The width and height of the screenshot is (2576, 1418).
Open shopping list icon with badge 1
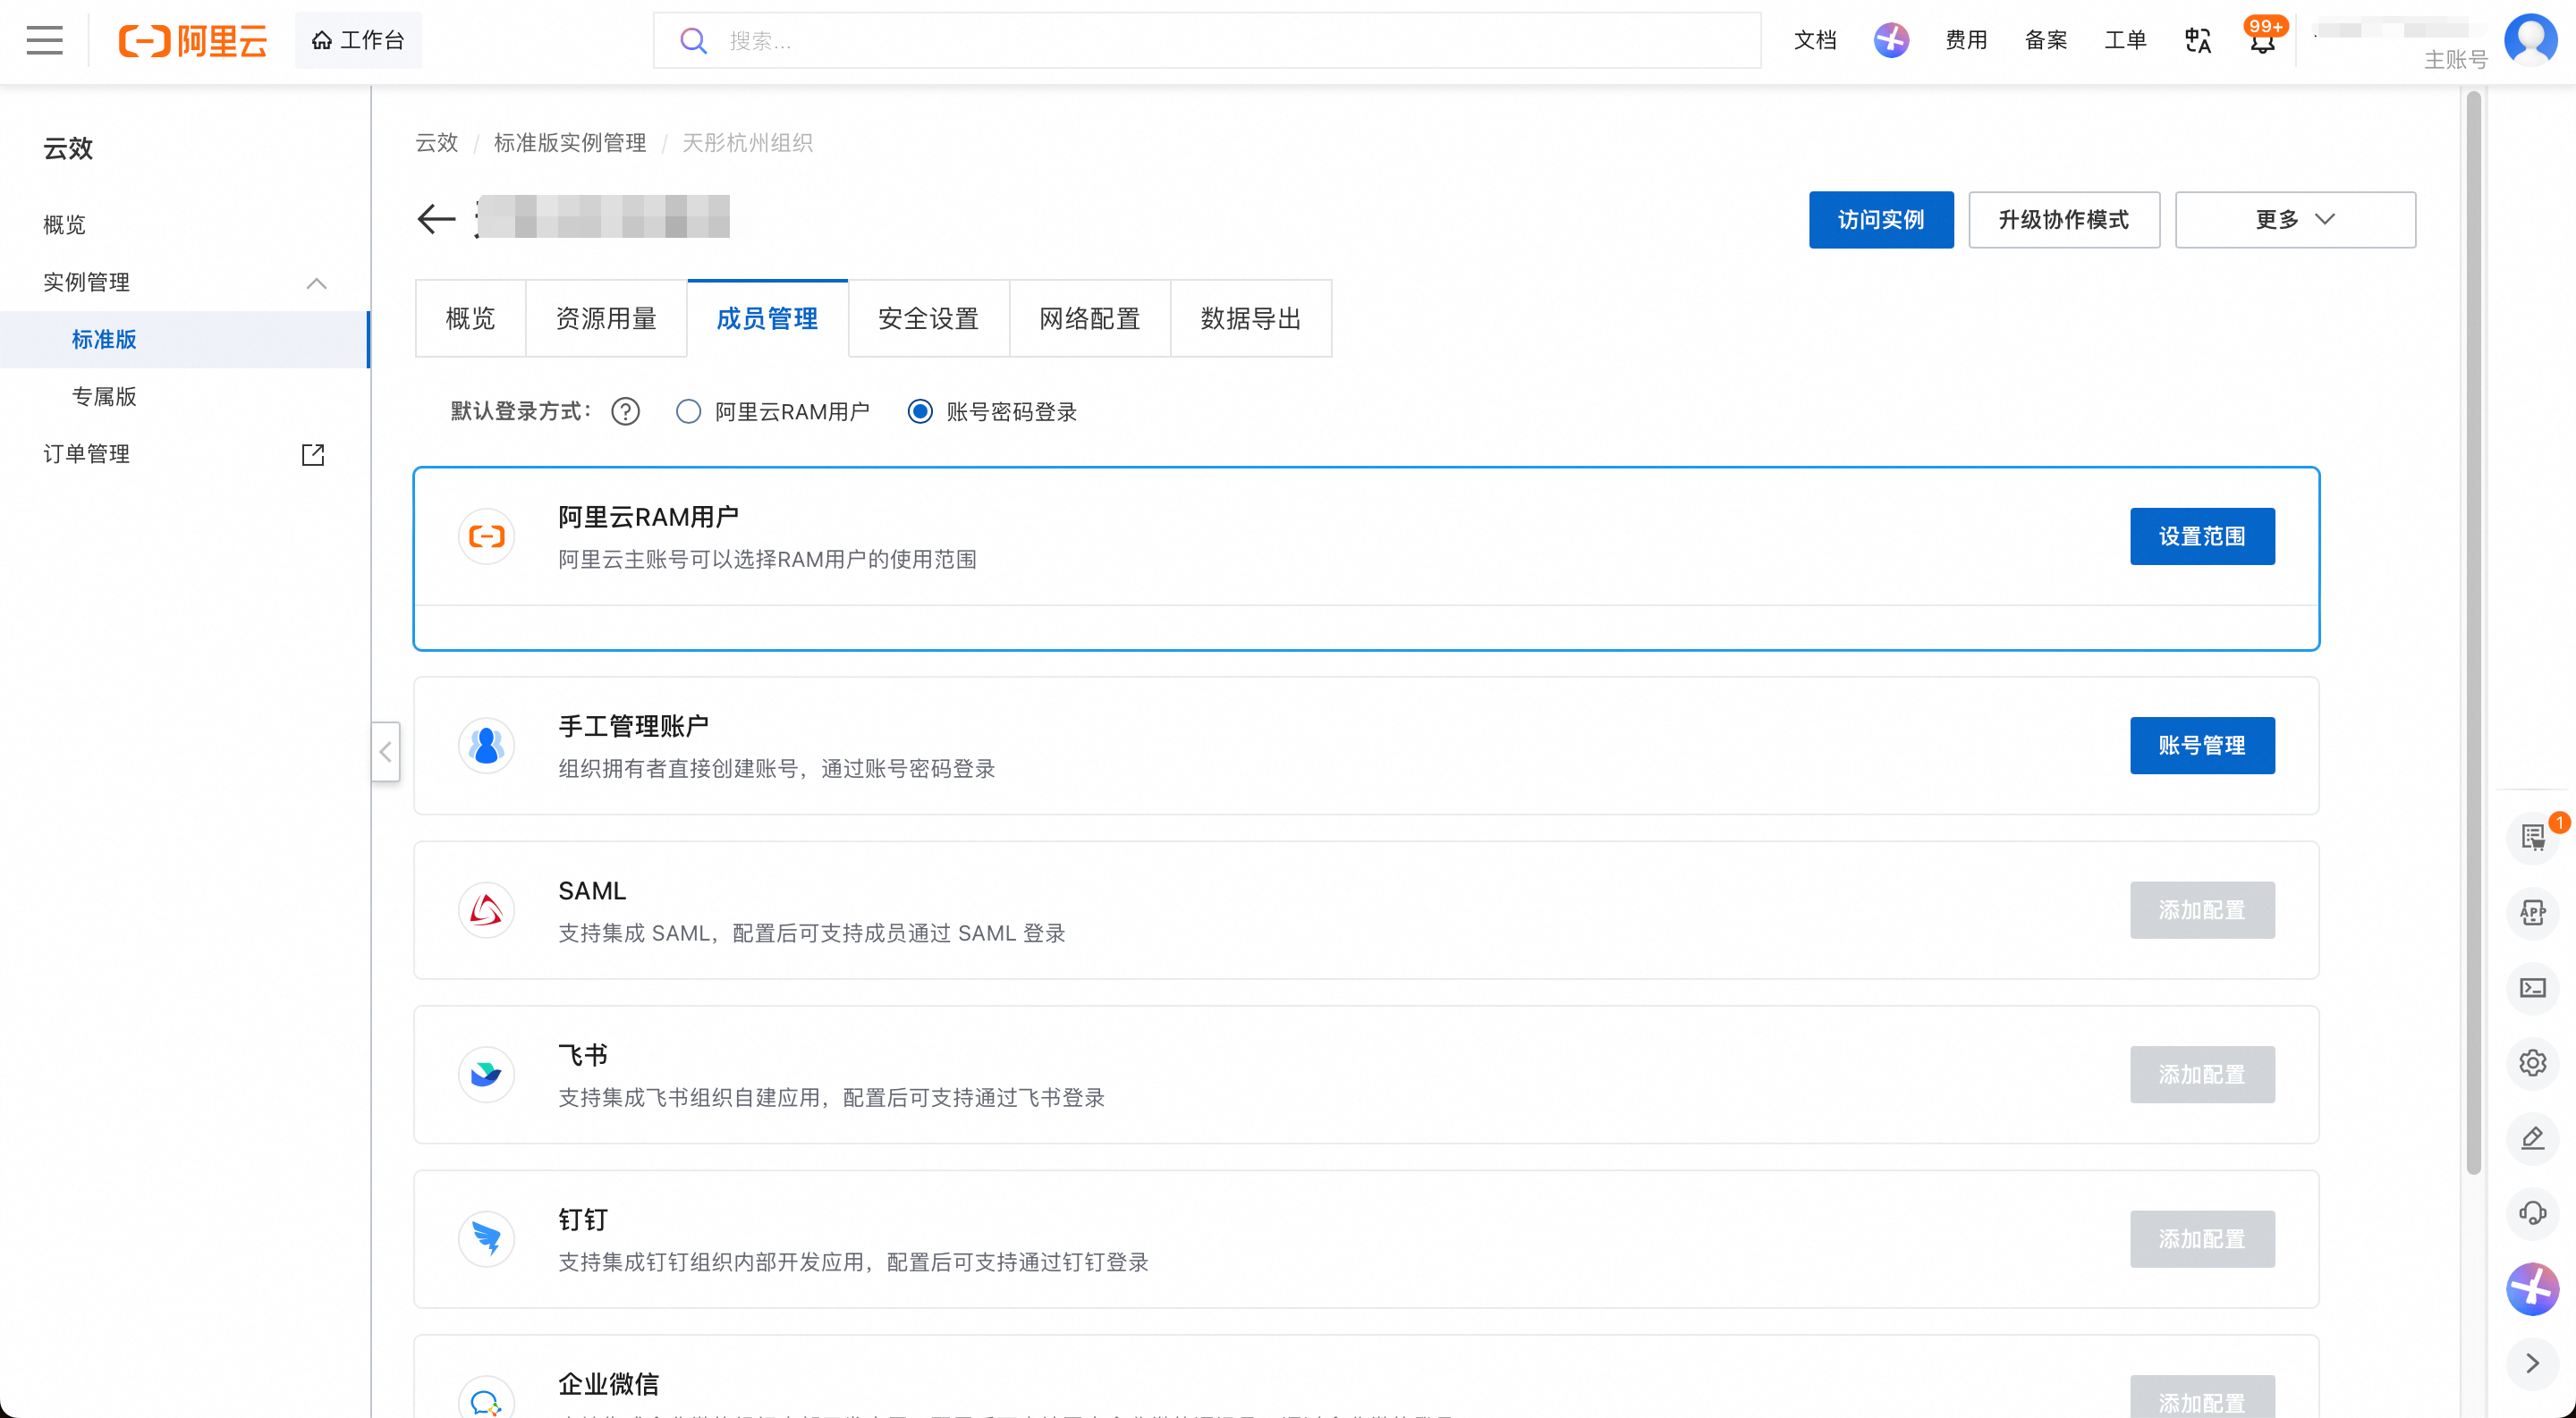click(x=2533, y=837)
